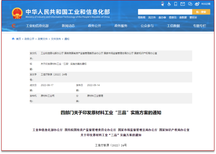Open the 工业和信息化部 navigation menu
This screenshot has width=216, height=154.
(x=37, y=26)
